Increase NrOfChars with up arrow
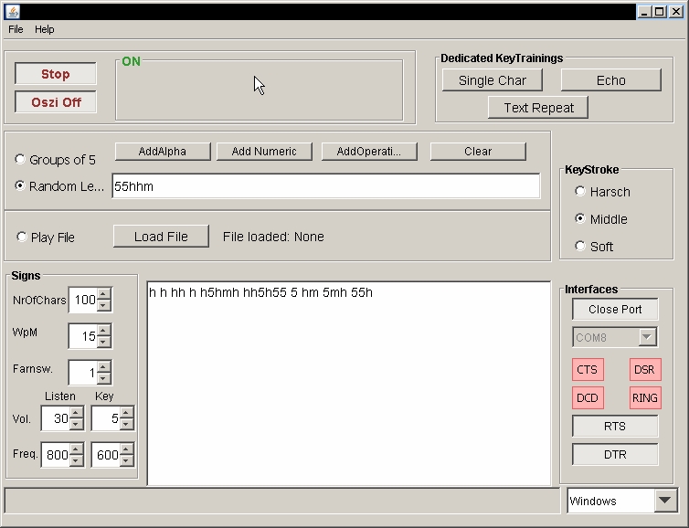The height and width of the screenshot is (528, 689). tap(104, 294)
